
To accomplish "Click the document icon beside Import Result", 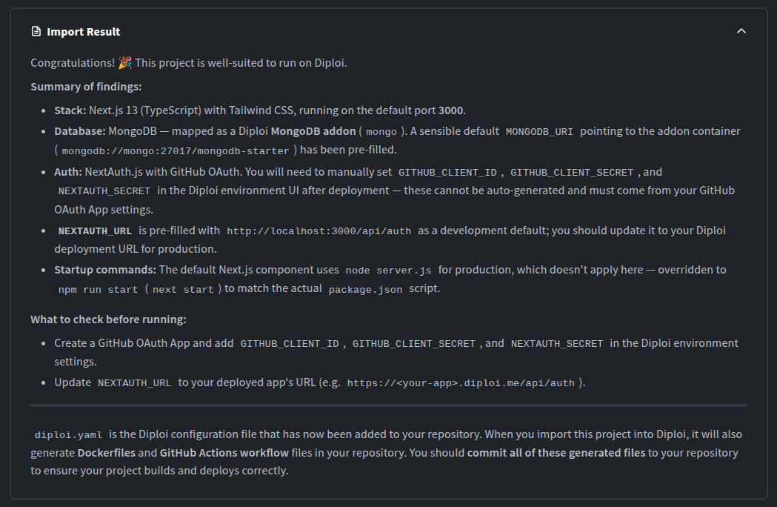I will click(35, 31).
